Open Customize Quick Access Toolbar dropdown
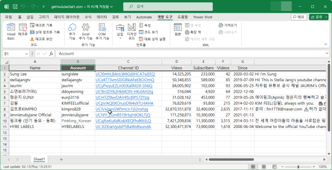Viewport: 332px width, 170px height. (x=44, y=7)
